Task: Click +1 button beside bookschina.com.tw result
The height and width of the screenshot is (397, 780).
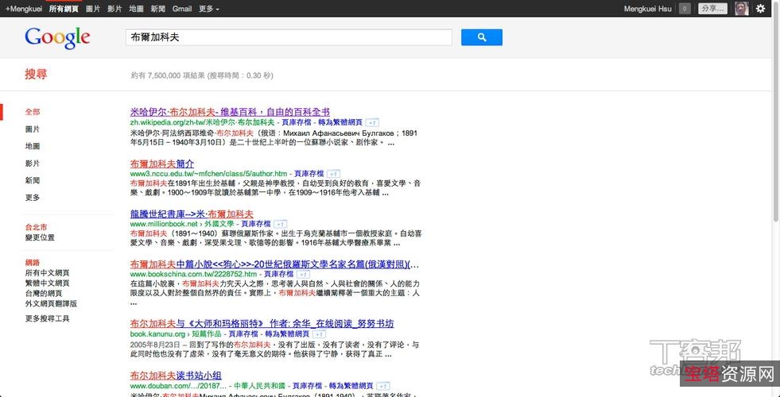Action: [x=303, y=274]
